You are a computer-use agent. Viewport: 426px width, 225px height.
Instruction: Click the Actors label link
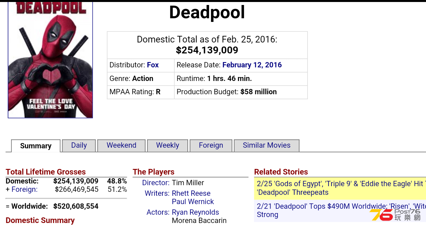(x=158, y=212)
